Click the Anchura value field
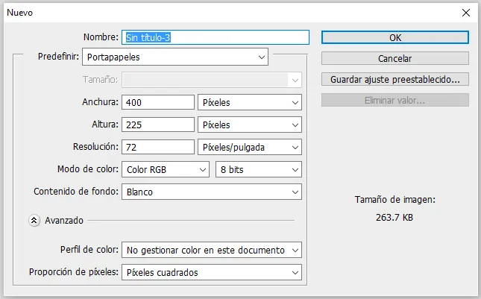The height and width of the screenshot is (299, 481). 158,102
